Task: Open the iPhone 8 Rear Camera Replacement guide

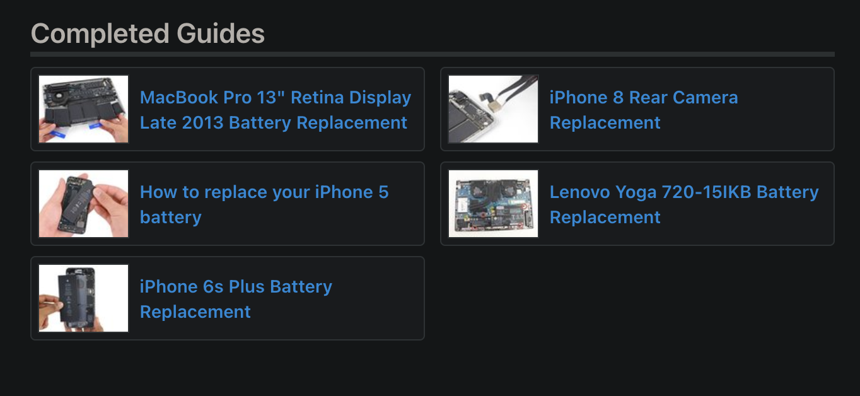Action: point(644,110)
